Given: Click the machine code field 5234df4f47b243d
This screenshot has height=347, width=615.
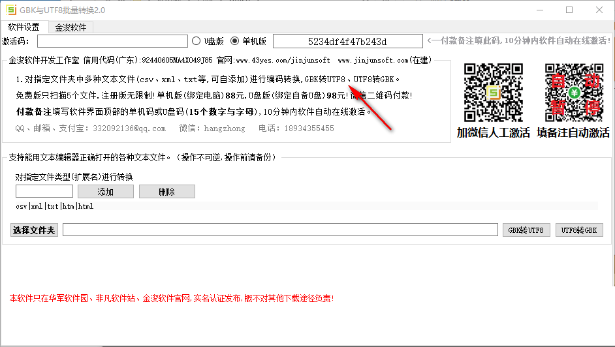Looking at the screenshot, I should point(347,41).
